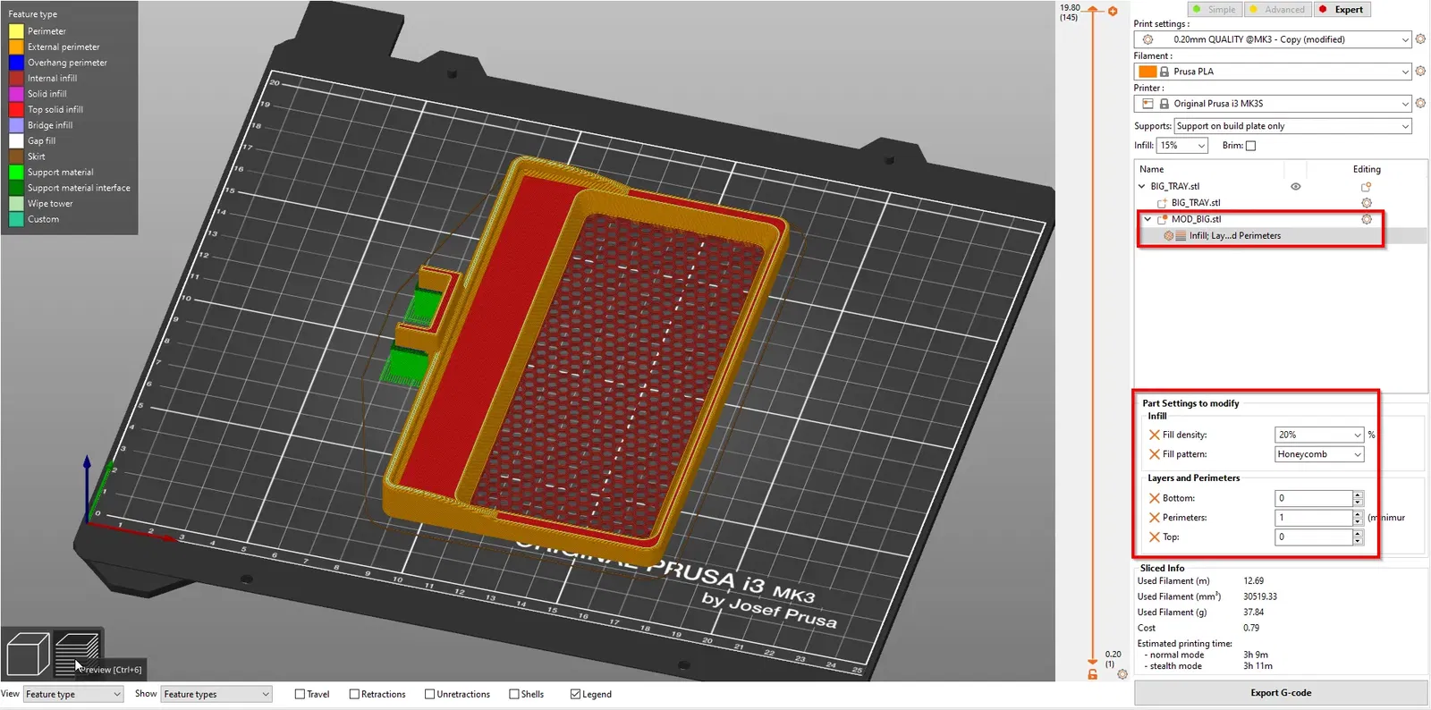
Task: Remove the Perimeters parameter with its X
Action: tap(1154, 518)
